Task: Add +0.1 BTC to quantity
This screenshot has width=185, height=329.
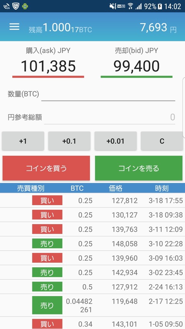Action: point(69,141)
